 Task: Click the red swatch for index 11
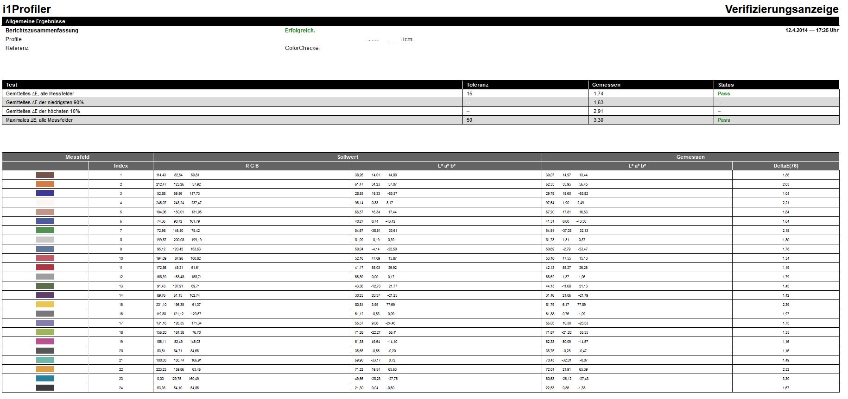(45, 268)
